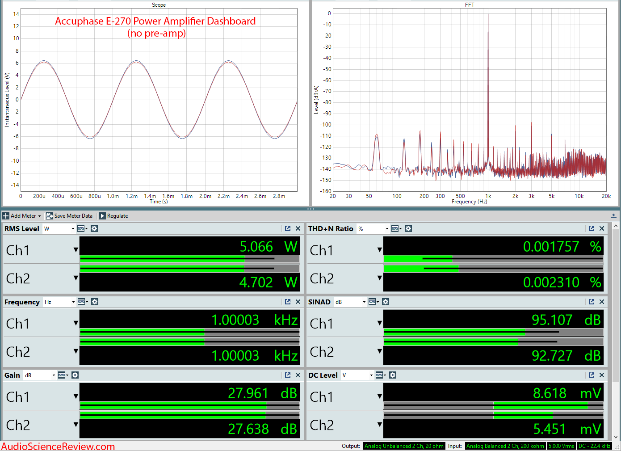This screenshot has height=451, width=621.
Task: Click RMS Level Ch1 5.066 W reading
Action: (269, 246)
